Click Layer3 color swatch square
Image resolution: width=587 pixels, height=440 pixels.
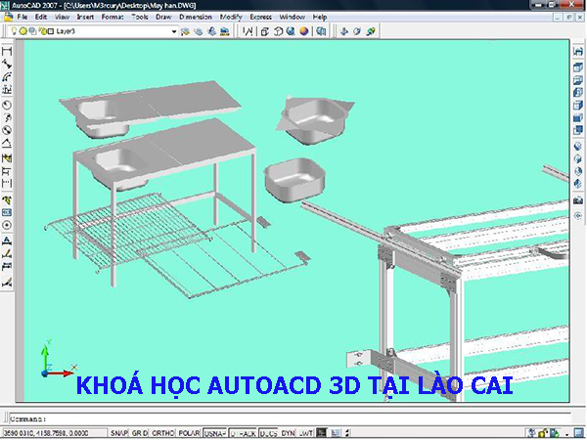coord(51,31)
